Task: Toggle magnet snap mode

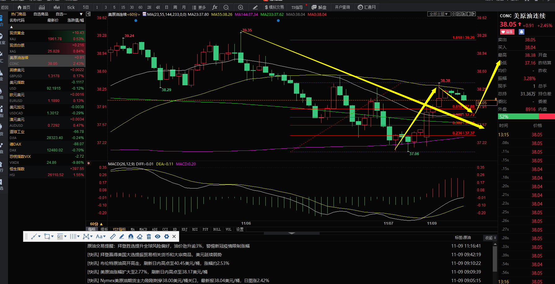Action: click(131, 236)
